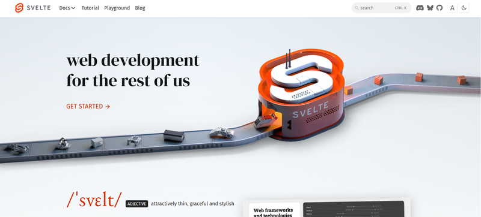Open the Discord chat icon

(x=420, y=8)
